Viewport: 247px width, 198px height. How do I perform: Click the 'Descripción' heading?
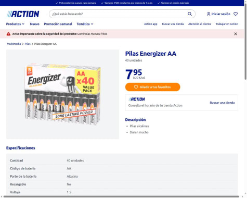tap(135, 120)
